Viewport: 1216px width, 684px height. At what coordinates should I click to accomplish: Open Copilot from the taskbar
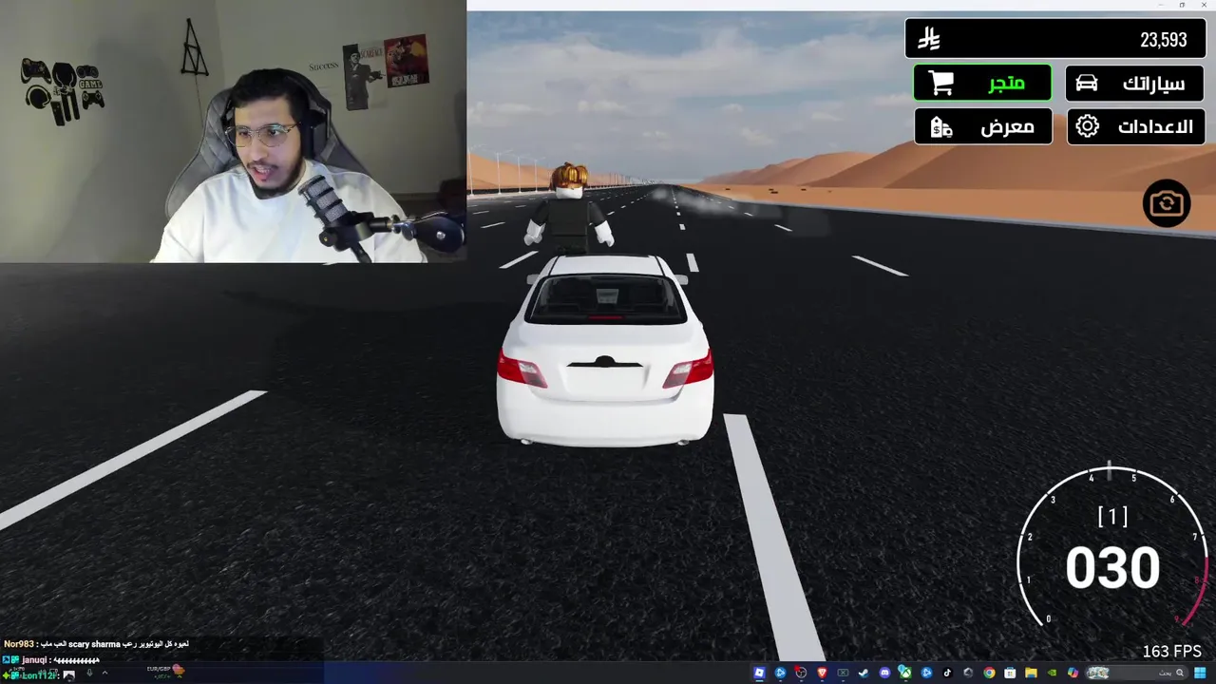click(1073, 673)
